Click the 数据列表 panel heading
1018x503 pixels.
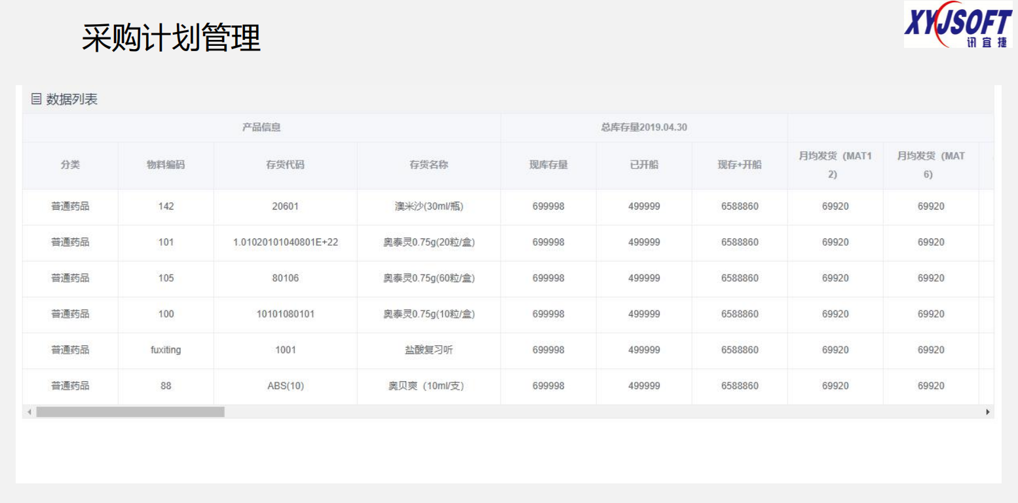[72, 100]
